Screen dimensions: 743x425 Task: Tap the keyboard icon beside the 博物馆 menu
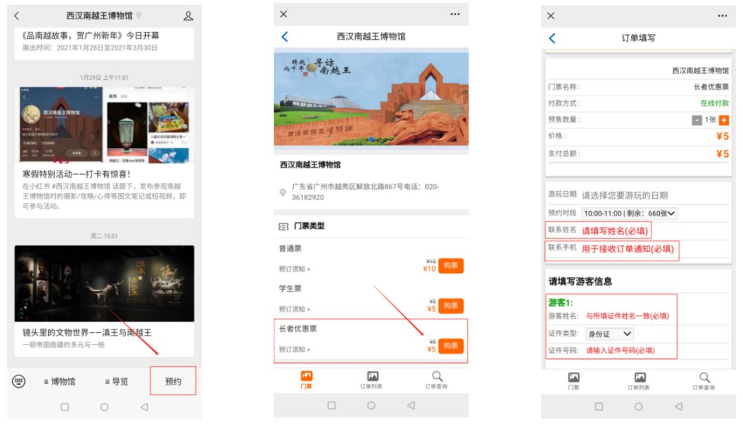click(x=19, y=381)
